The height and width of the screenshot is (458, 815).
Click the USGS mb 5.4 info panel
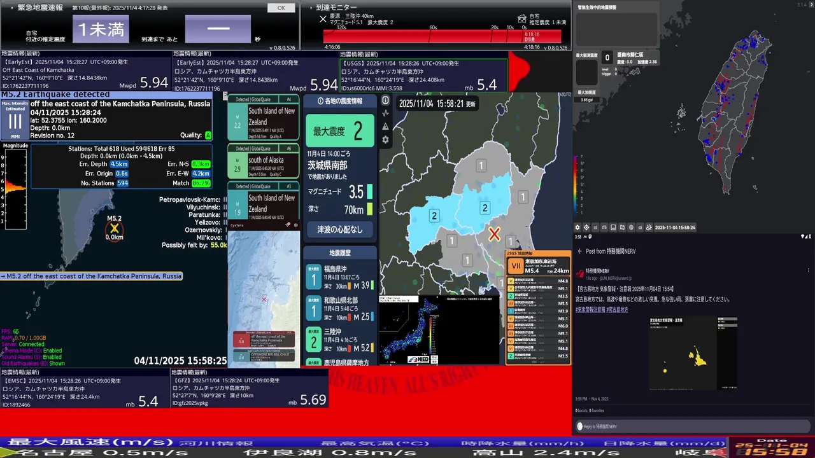click(423, 76)
